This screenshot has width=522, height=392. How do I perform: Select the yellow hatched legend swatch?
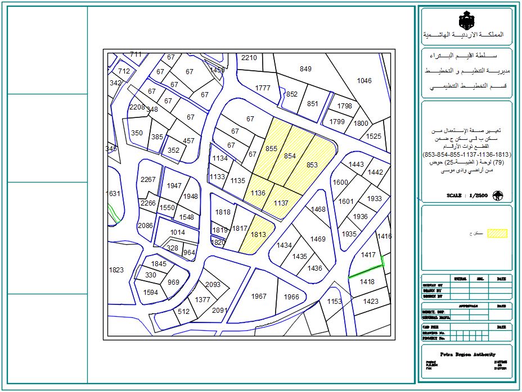(x=497, y=233)
